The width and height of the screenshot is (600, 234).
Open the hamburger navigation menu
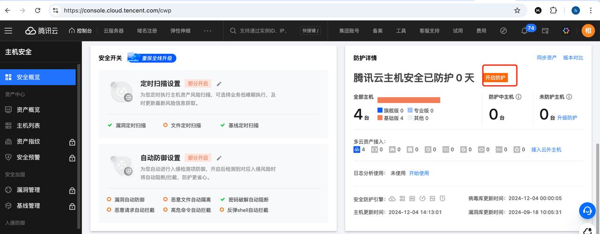8,31
